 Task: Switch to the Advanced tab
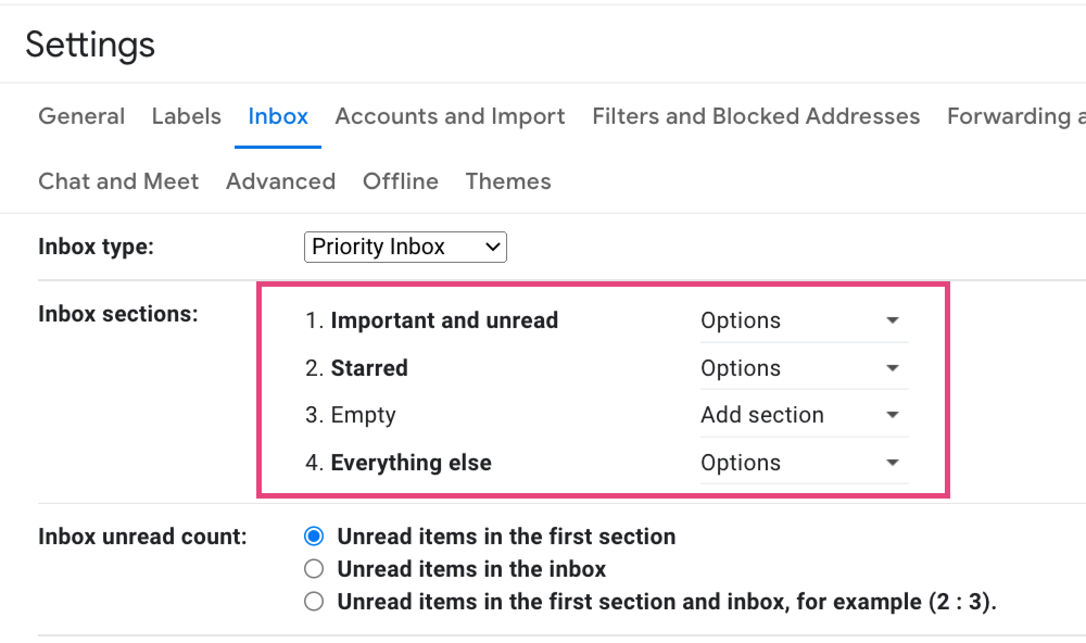tap(281, 181)
